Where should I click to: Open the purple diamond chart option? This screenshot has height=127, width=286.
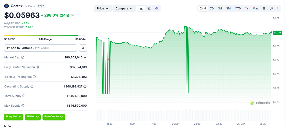point(157,8)
